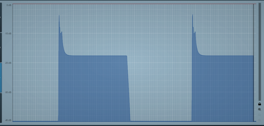The height and width of the screenshot is (126, 264).
Task: Click the first transient peak in the graph
Action: coord(59,16)
